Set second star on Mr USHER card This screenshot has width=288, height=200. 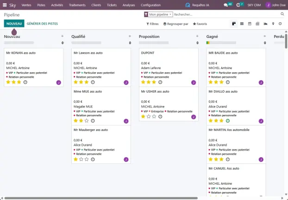coord(149,117)
